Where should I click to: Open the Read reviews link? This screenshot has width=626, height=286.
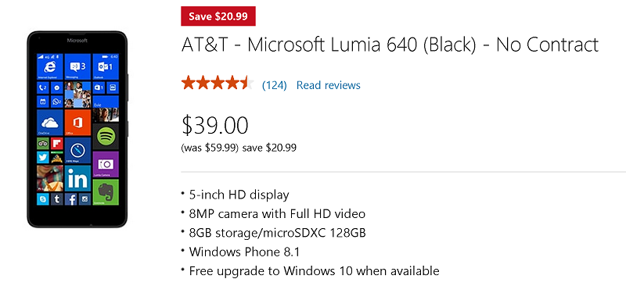point(328,85)
